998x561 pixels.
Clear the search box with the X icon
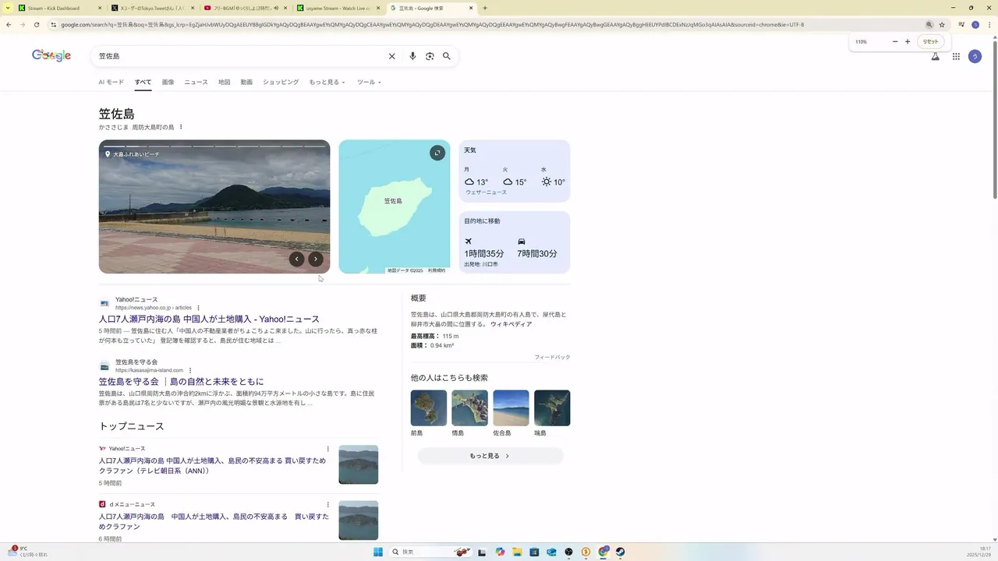(x=392, y=56)
